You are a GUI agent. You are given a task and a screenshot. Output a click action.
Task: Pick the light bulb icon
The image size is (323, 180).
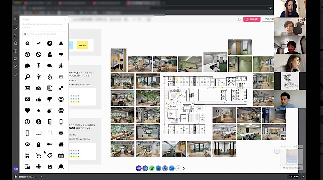(39, 77)
